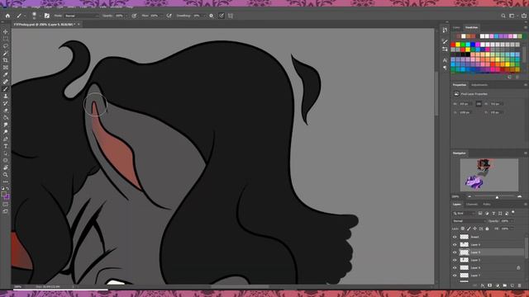Select the Zoom tool in the toolbar
This screenshot has width=529, height=297.
click(x=6, y=174)
